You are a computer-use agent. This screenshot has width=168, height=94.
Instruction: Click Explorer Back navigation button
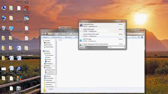click(43, 34)
